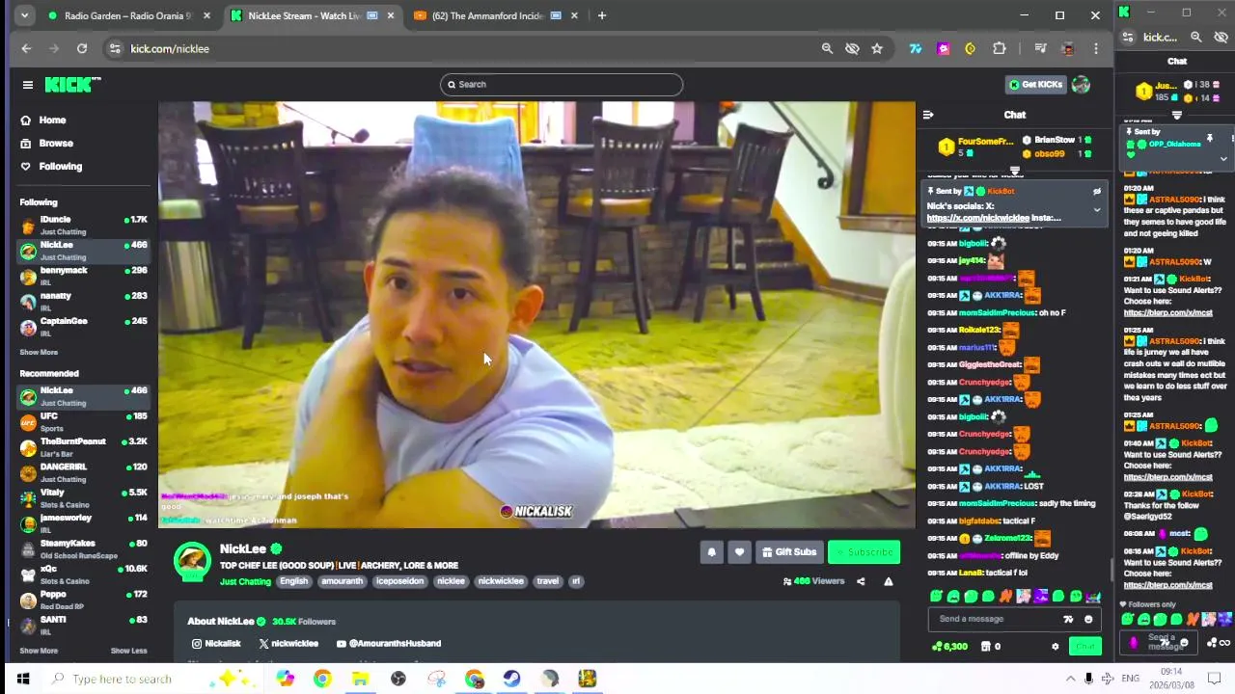
Task: Open iDuncle channel in Following list
Action: coord(83,225)
